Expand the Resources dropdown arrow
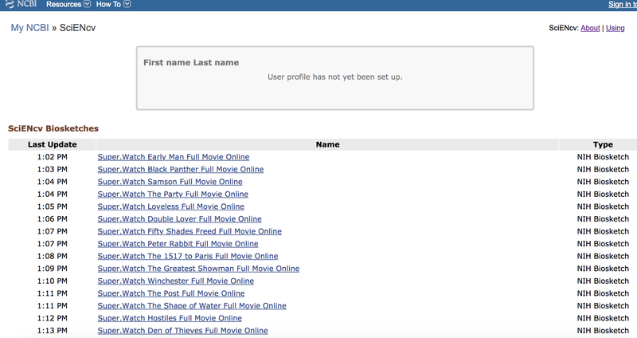The width and height of the screenshot is (637, 338). [x=87, y=4]
